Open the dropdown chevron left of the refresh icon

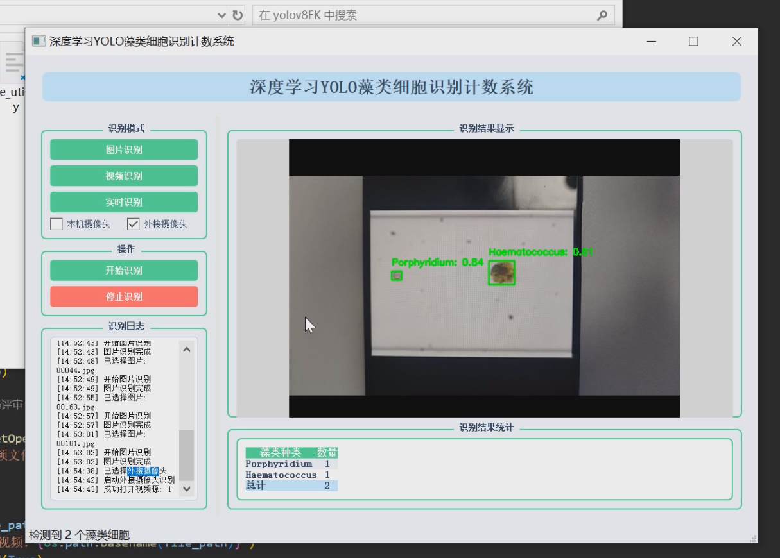pos(220,14)
